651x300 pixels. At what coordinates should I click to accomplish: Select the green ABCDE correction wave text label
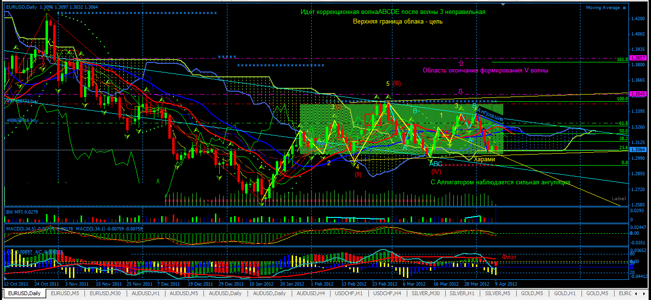[393, 12]
